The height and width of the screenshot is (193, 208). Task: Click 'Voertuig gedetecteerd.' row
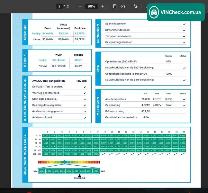pyautogui.click(x=59, y=93)
